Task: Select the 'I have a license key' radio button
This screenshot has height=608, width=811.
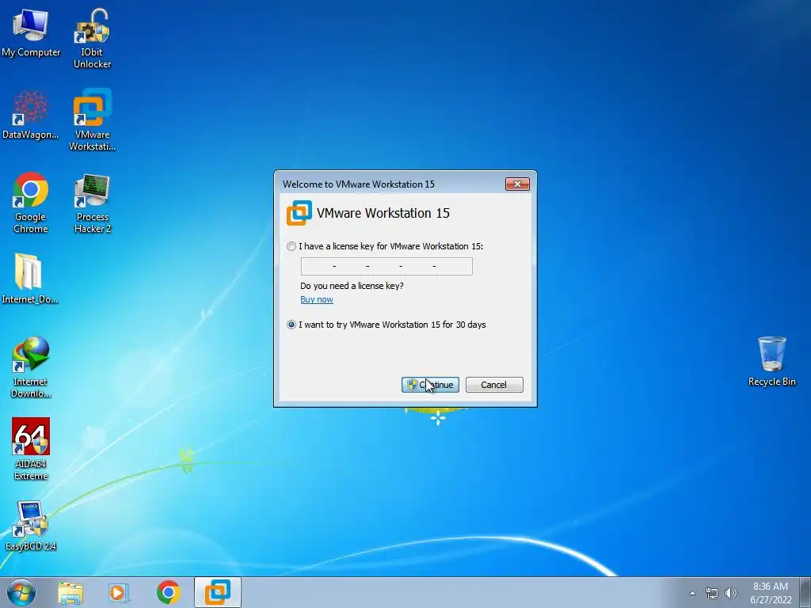Action: tap(291, 247)
